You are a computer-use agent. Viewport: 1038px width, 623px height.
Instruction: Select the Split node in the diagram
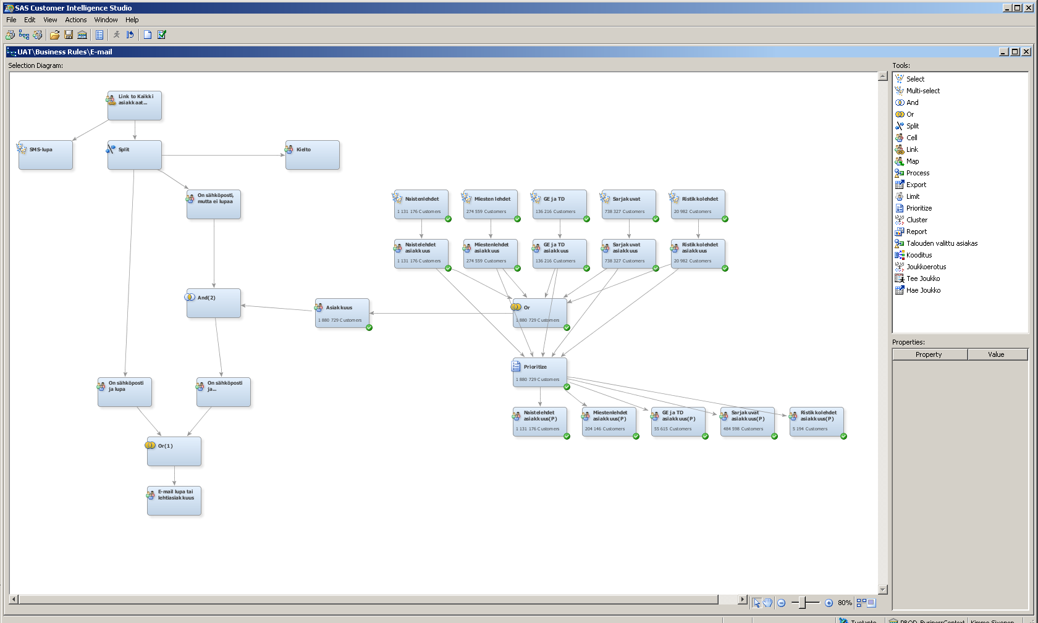click(134, 155)
